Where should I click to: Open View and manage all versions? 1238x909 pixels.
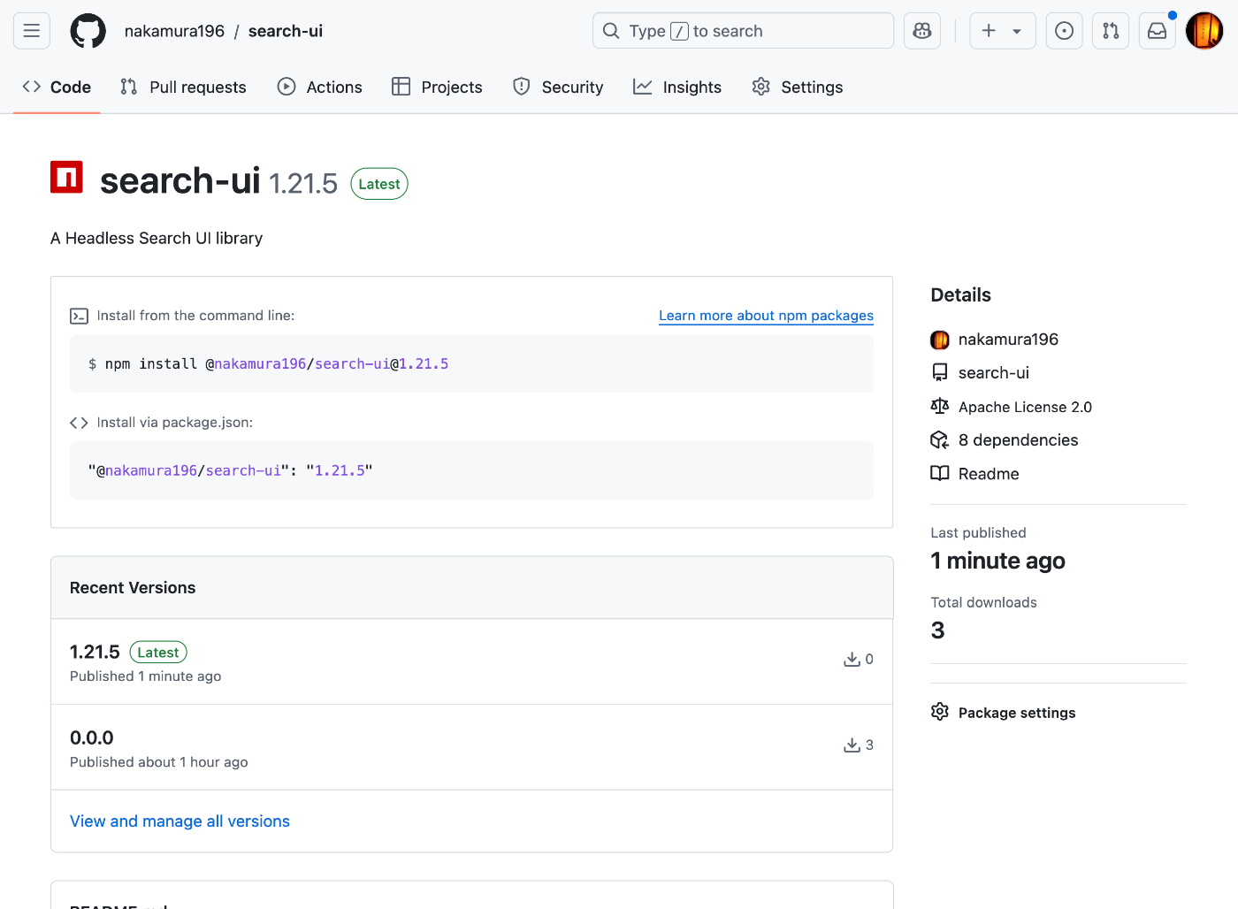coord(180,821)
